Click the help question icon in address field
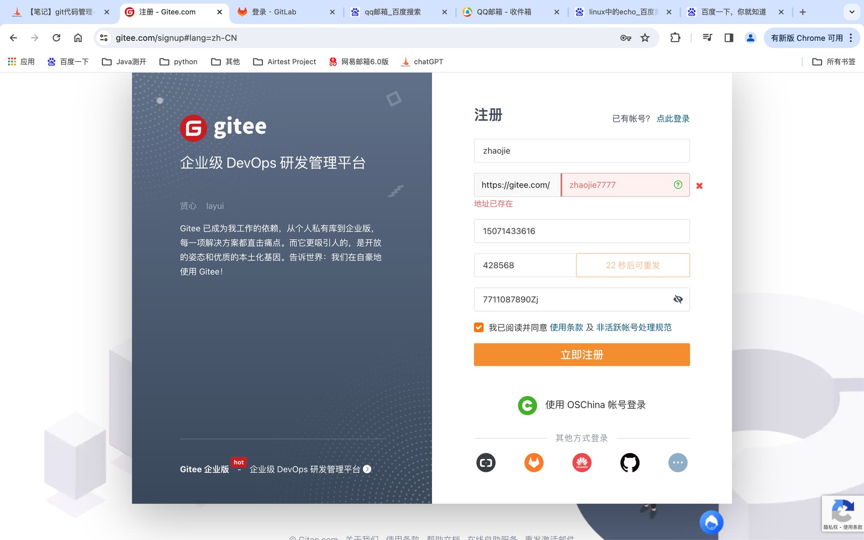The height and width of the screenshot is (540, 864). tap(678, 184)
